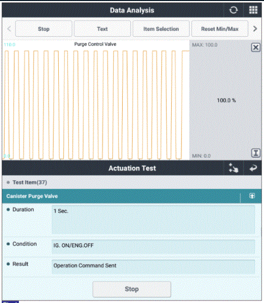Click the Stop button in Data Analysis toolbar

(x=44, y=29)
